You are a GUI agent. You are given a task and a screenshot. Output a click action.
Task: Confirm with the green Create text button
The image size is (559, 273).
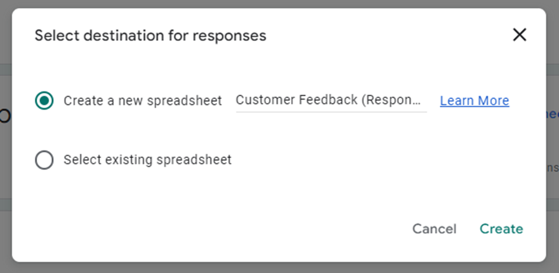click(x=501, y=229)
